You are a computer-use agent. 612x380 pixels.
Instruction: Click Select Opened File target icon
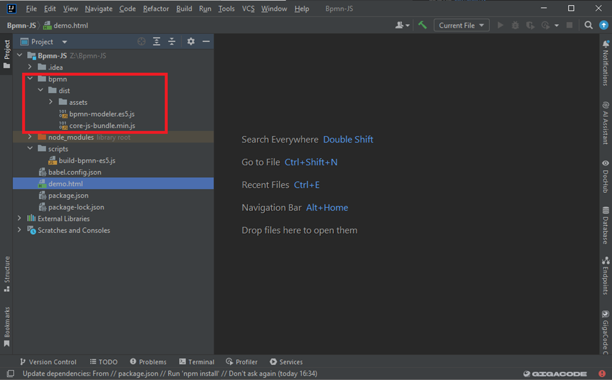click(142, 41)
